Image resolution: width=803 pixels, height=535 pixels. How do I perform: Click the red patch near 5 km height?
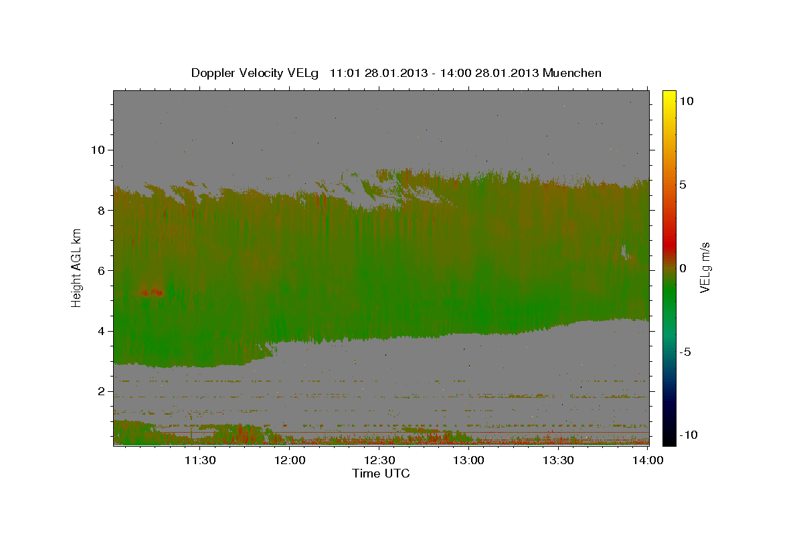click(151, 292)
